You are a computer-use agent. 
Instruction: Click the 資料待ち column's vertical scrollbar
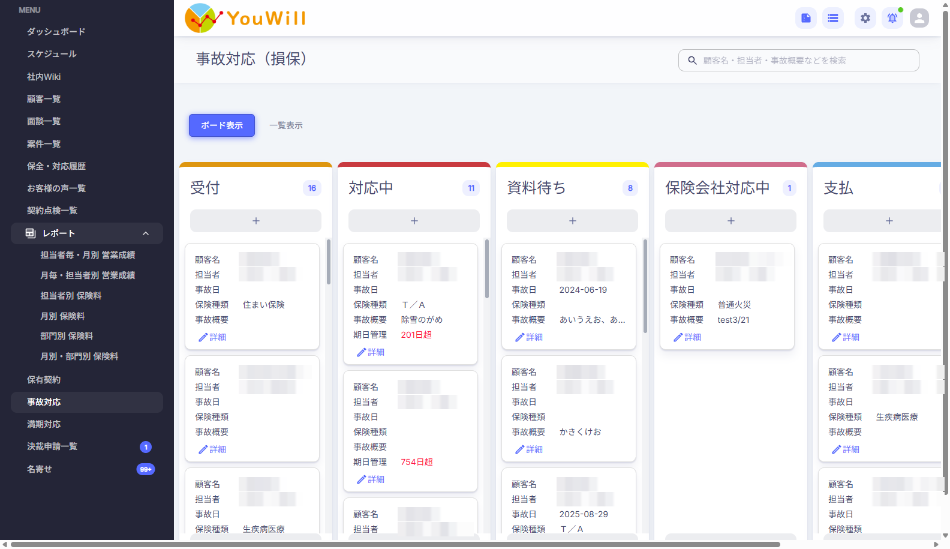pyautogui.click(x=645, y=286)
